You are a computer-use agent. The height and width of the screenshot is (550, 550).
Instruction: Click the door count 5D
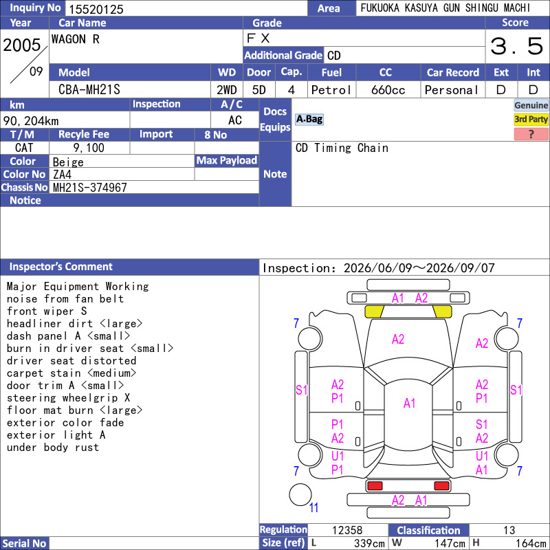(x=259, y=90)
